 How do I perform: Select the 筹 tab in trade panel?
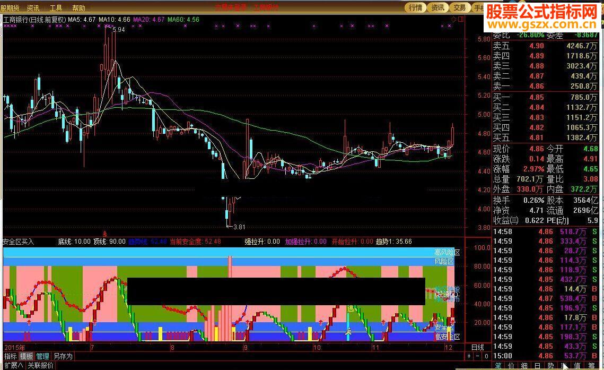(x=591, y=366)
